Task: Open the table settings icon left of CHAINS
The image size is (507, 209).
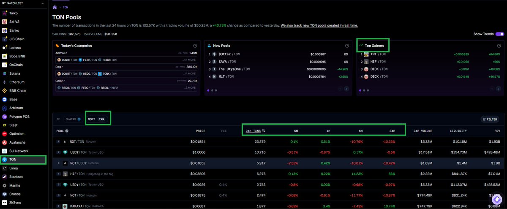Action: pos(59,119)
